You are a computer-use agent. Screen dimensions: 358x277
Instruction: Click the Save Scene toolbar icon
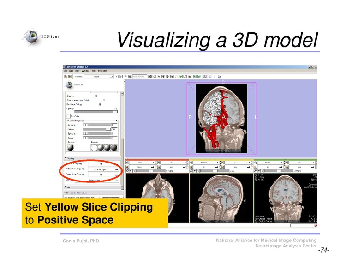click(70, 77)
